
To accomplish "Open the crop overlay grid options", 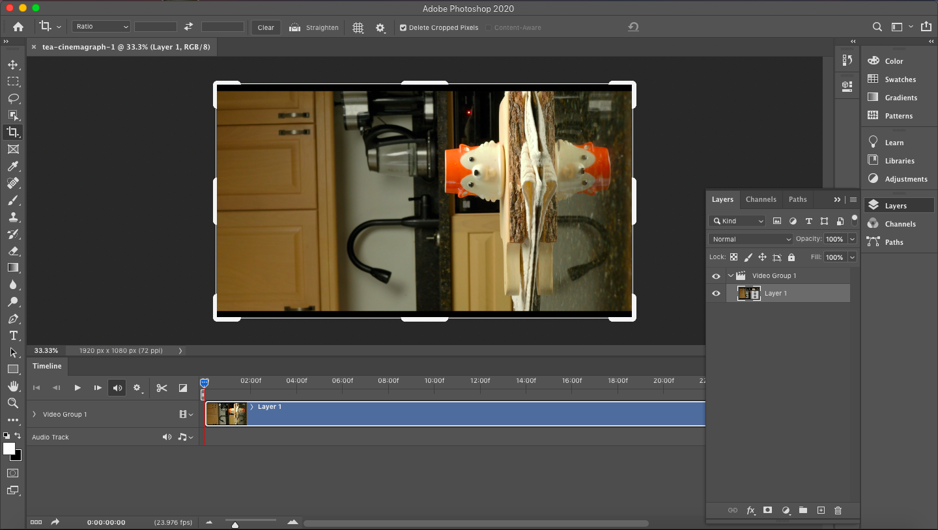I will (358, 28).
